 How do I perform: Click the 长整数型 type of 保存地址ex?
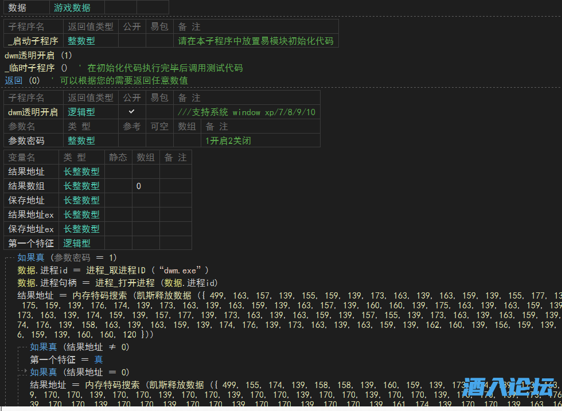81,229
